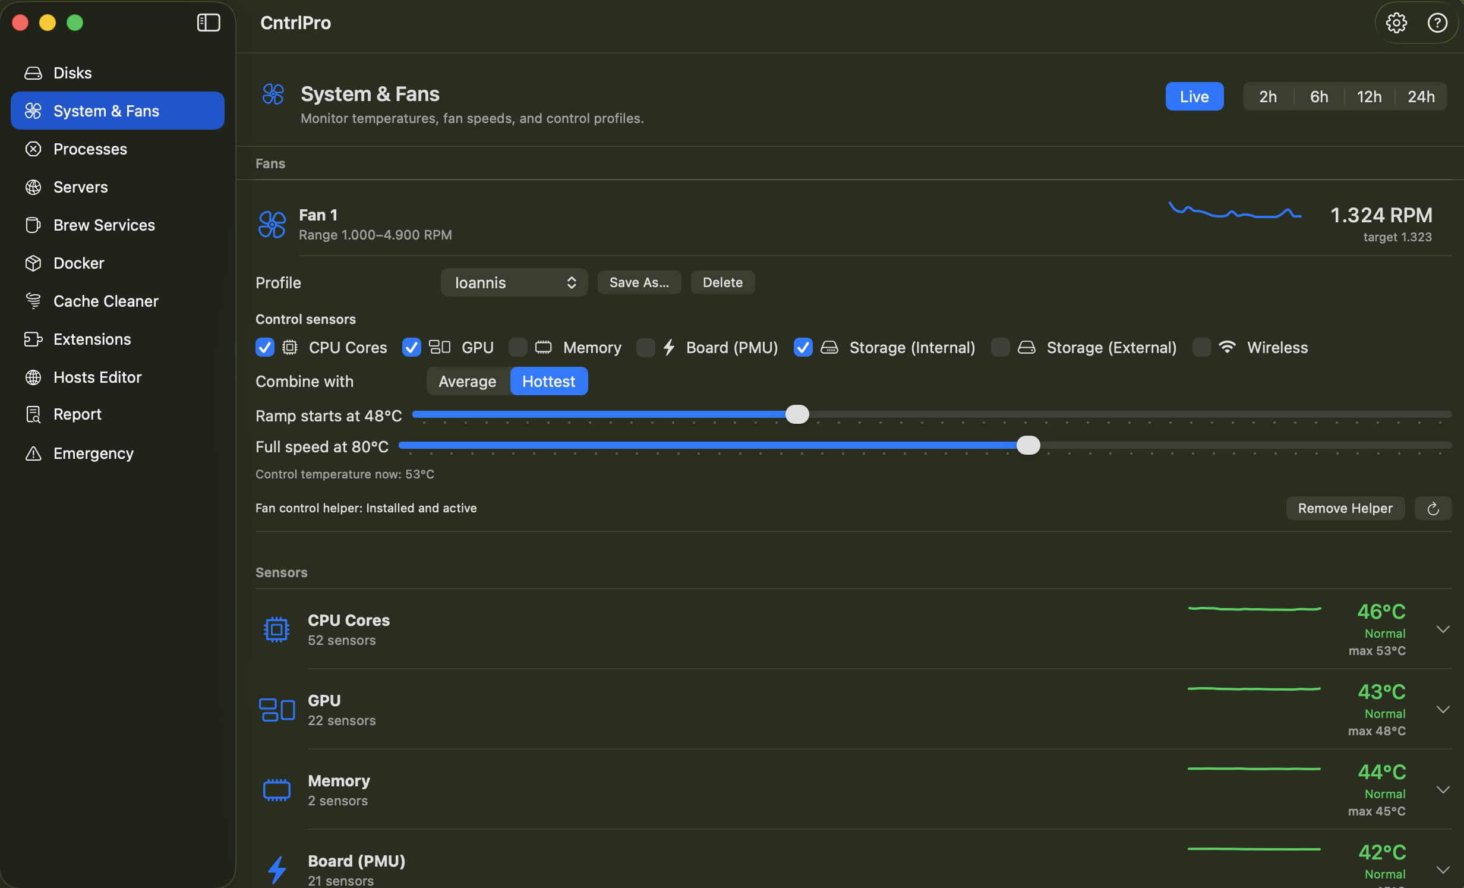Click the '52 sensors' text under CPU Cores
The width and height of the screenshot is (1464, 888).
(342, 640)
